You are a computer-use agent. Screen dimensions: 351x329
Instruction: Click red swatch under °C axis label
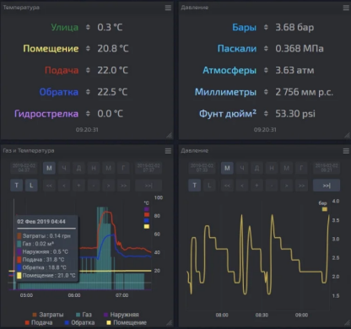147,215
